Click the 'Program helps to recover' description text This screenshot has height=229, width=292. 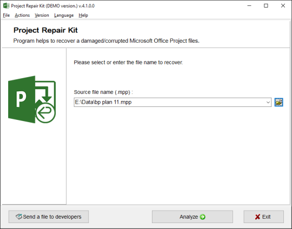[107, 41]
